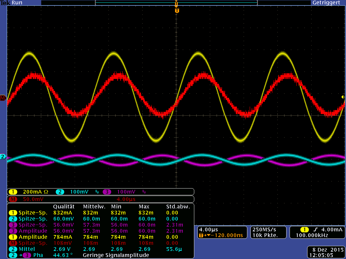Select red M badge beside 50.0mV
Screen dimensions: 346x259
point(13,199)
